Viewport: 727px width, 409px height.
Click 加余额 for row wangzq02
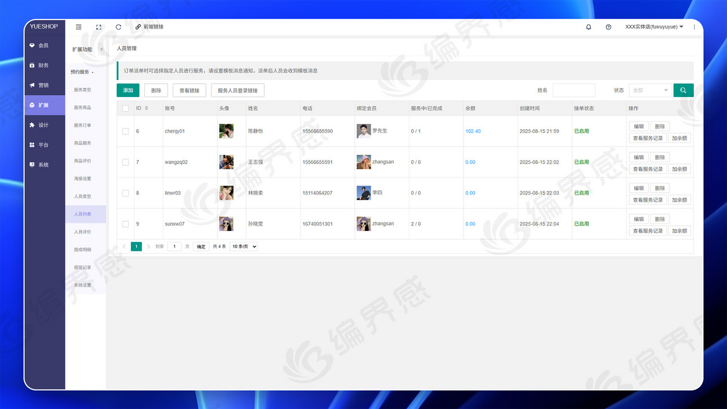point(680,169)
